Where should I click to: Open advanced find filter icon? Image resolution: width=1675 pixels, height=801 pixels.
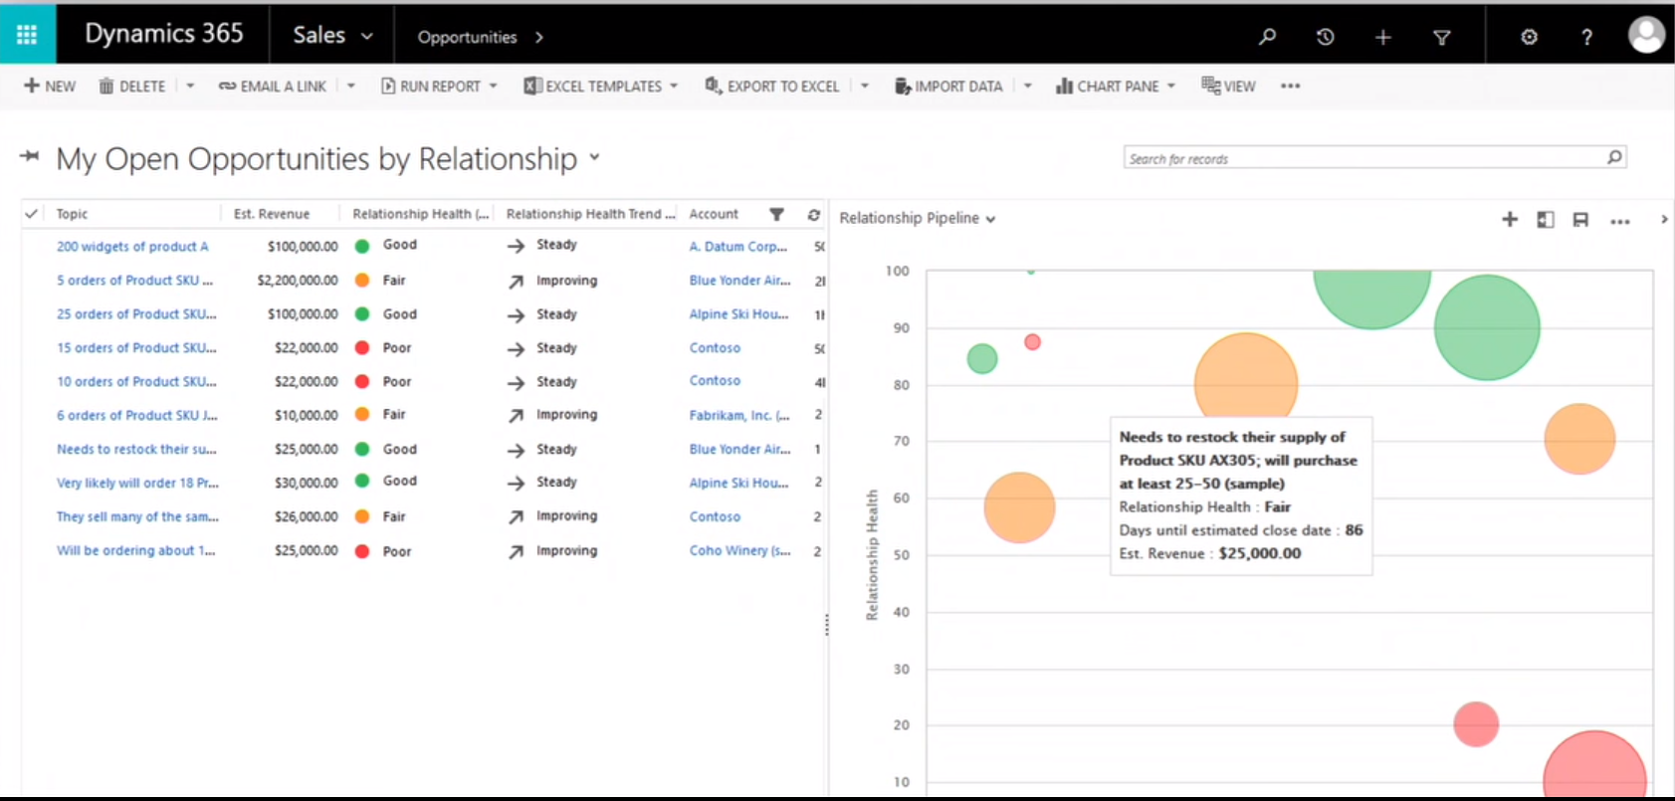[1441, 37]
